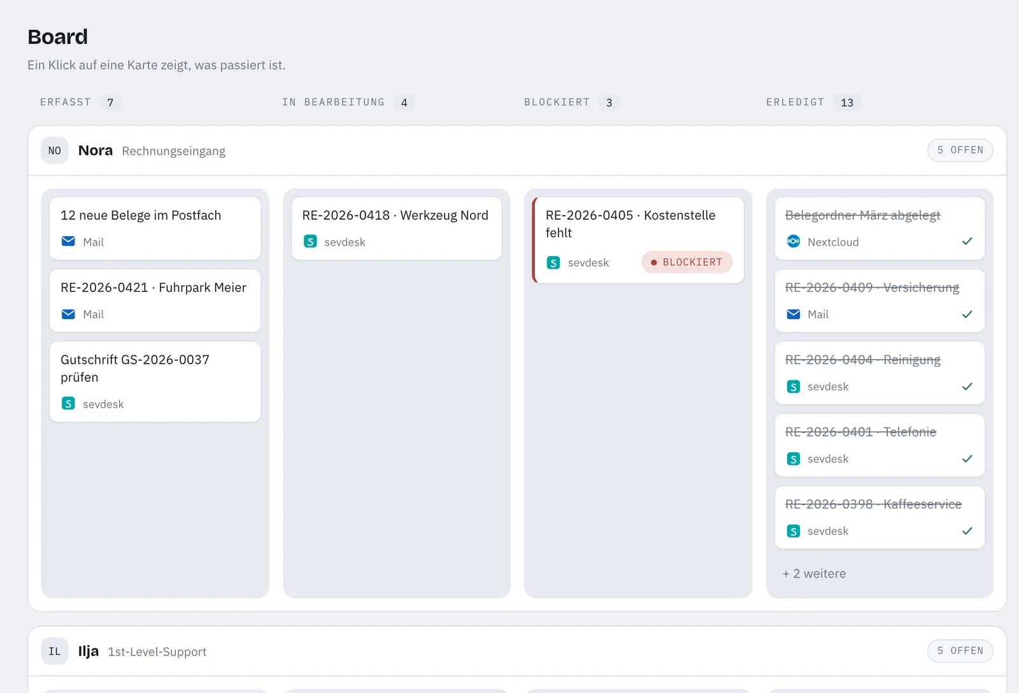Expand '+ 2 weitere' in Erledigt column
This screenshot has width=1019, height=693.
pyautogui.click(x=815, y=573)
